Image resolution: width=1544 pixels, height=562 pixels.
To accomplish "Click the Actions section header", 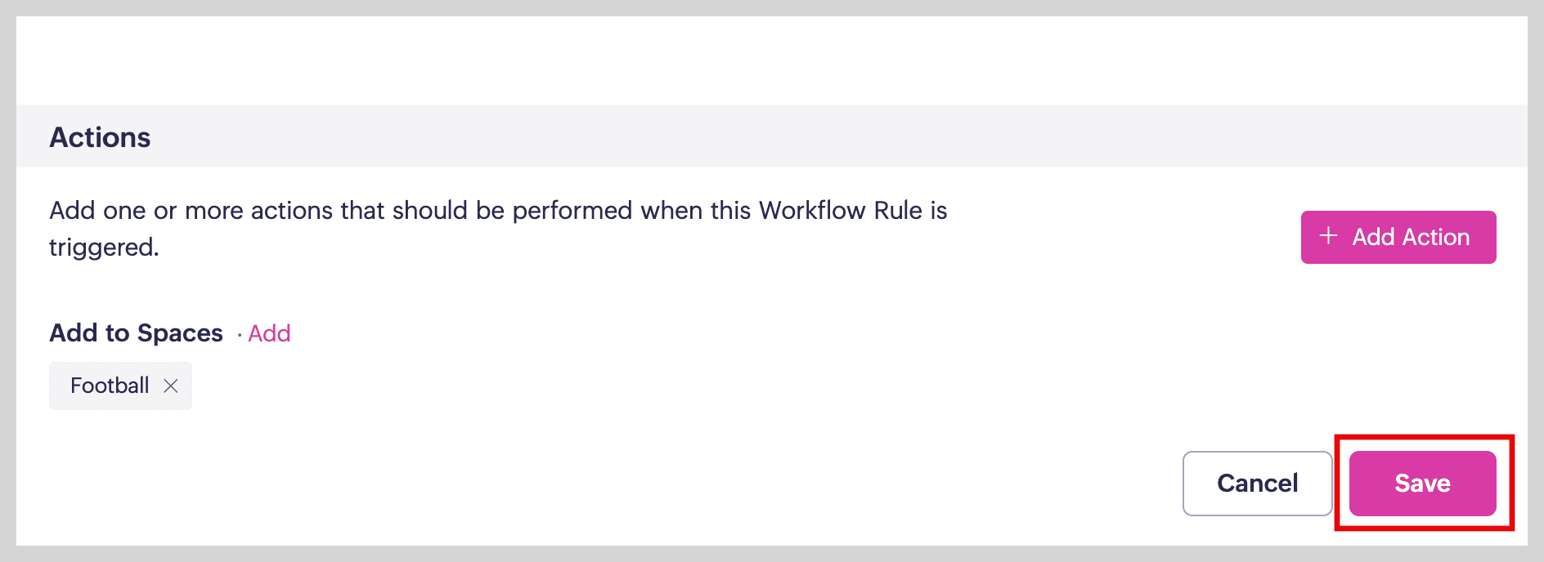I will [x=100, y=137].
